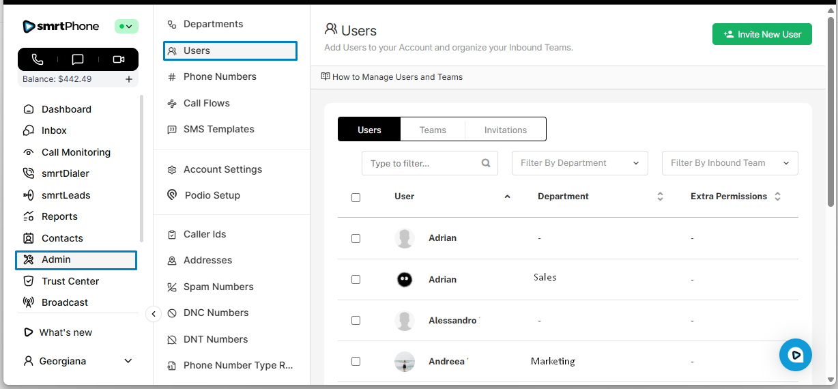The width and height of the screenshot is (838, 389).
Task: Collapse the sidebar with the arrow button
Action: [x=154, y=314]
